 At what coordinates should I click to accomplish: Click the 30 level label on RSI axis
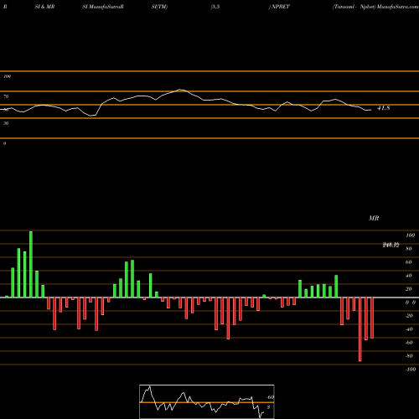6,123
